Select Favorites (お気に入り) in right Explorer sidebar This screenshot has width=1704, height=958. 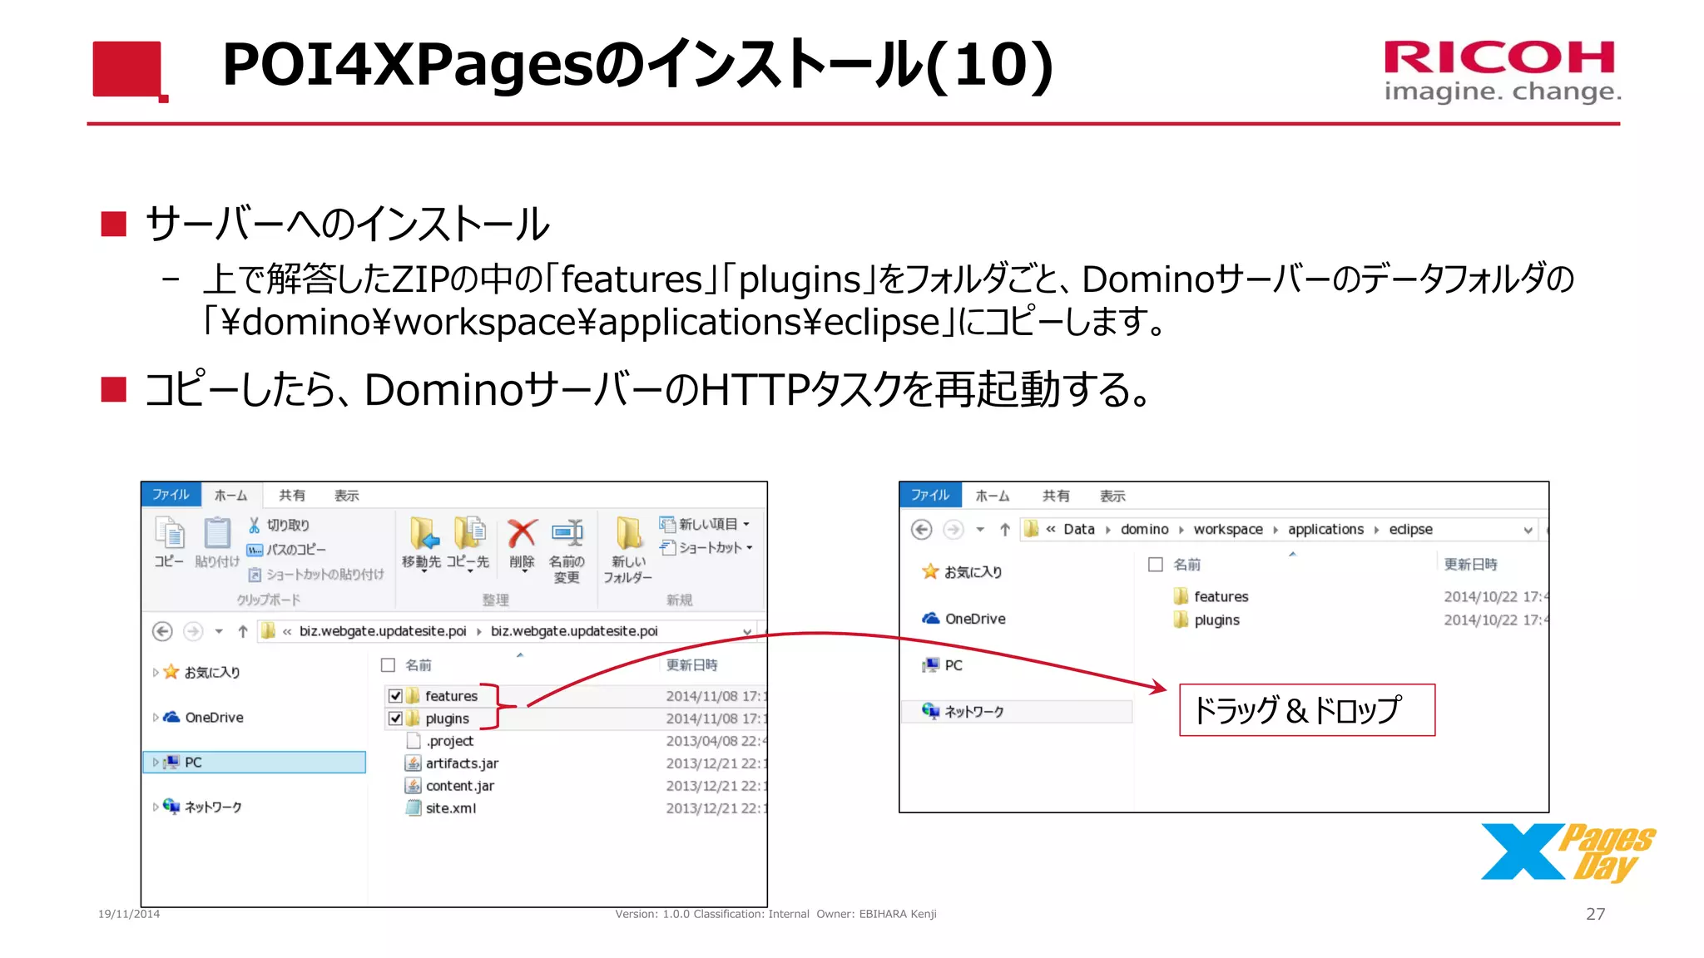[x=963, y=571]
